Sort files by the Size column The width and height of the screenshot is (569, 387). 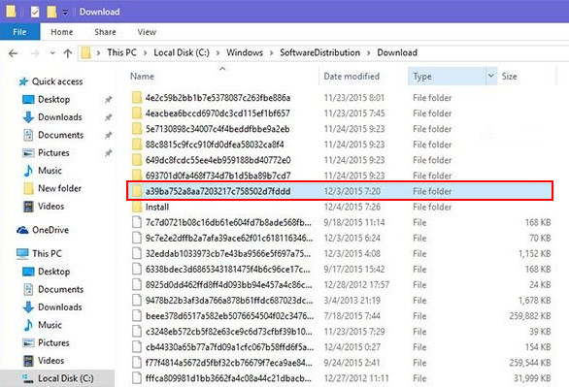tap(509, 76)
